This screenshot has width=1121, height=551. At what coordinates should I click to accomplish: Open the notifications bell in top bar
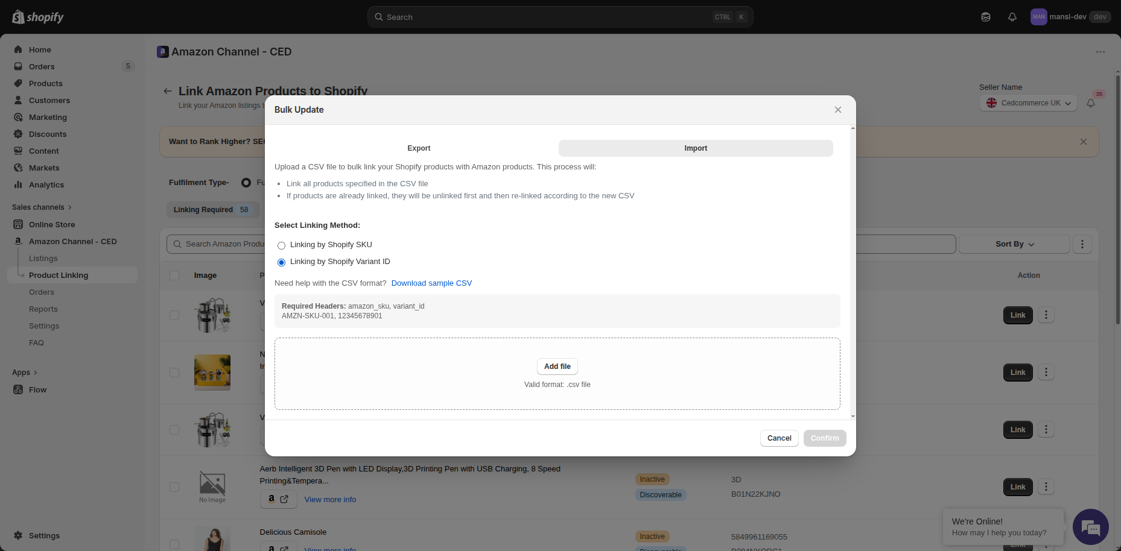coord(1012,17)
